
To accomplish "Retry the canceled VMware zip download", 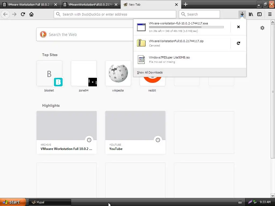I will pyautogui.click(x=238, y=43).
